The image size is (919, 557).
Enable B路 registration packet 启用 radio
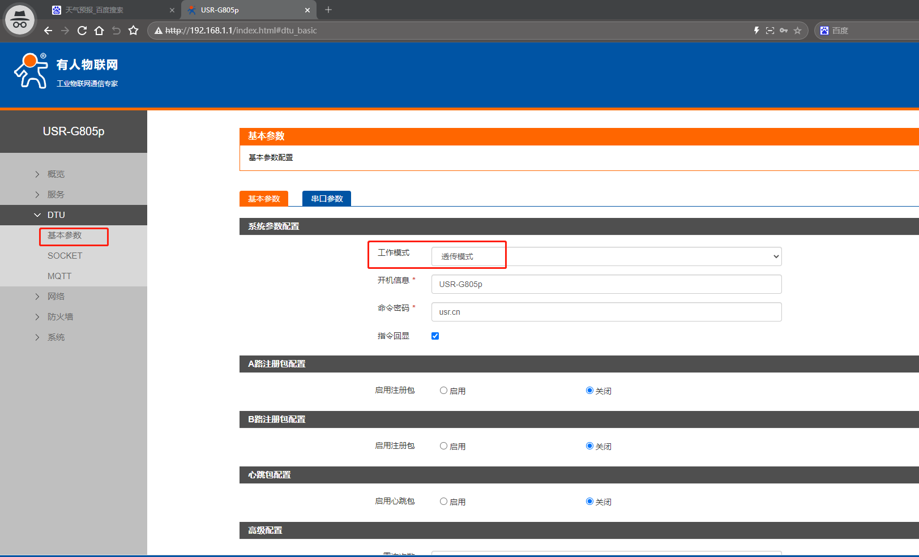pos(444,446)
